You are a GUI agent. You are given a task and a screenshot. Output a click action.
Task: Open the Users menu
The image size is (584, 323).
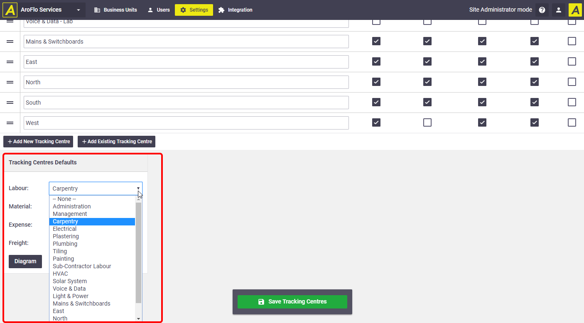159,10
